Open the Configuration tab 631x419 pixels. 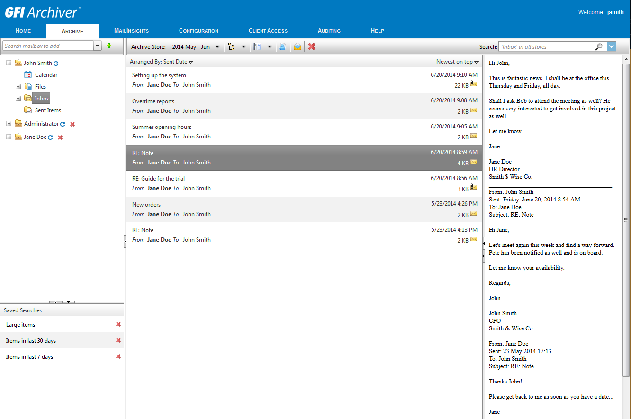198,31
